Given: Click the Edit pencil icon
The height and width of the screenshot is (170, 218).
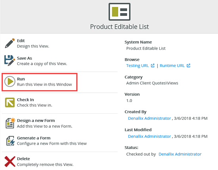Looking at the screenshot, I should pyautogui.click(x=10, y=43).
